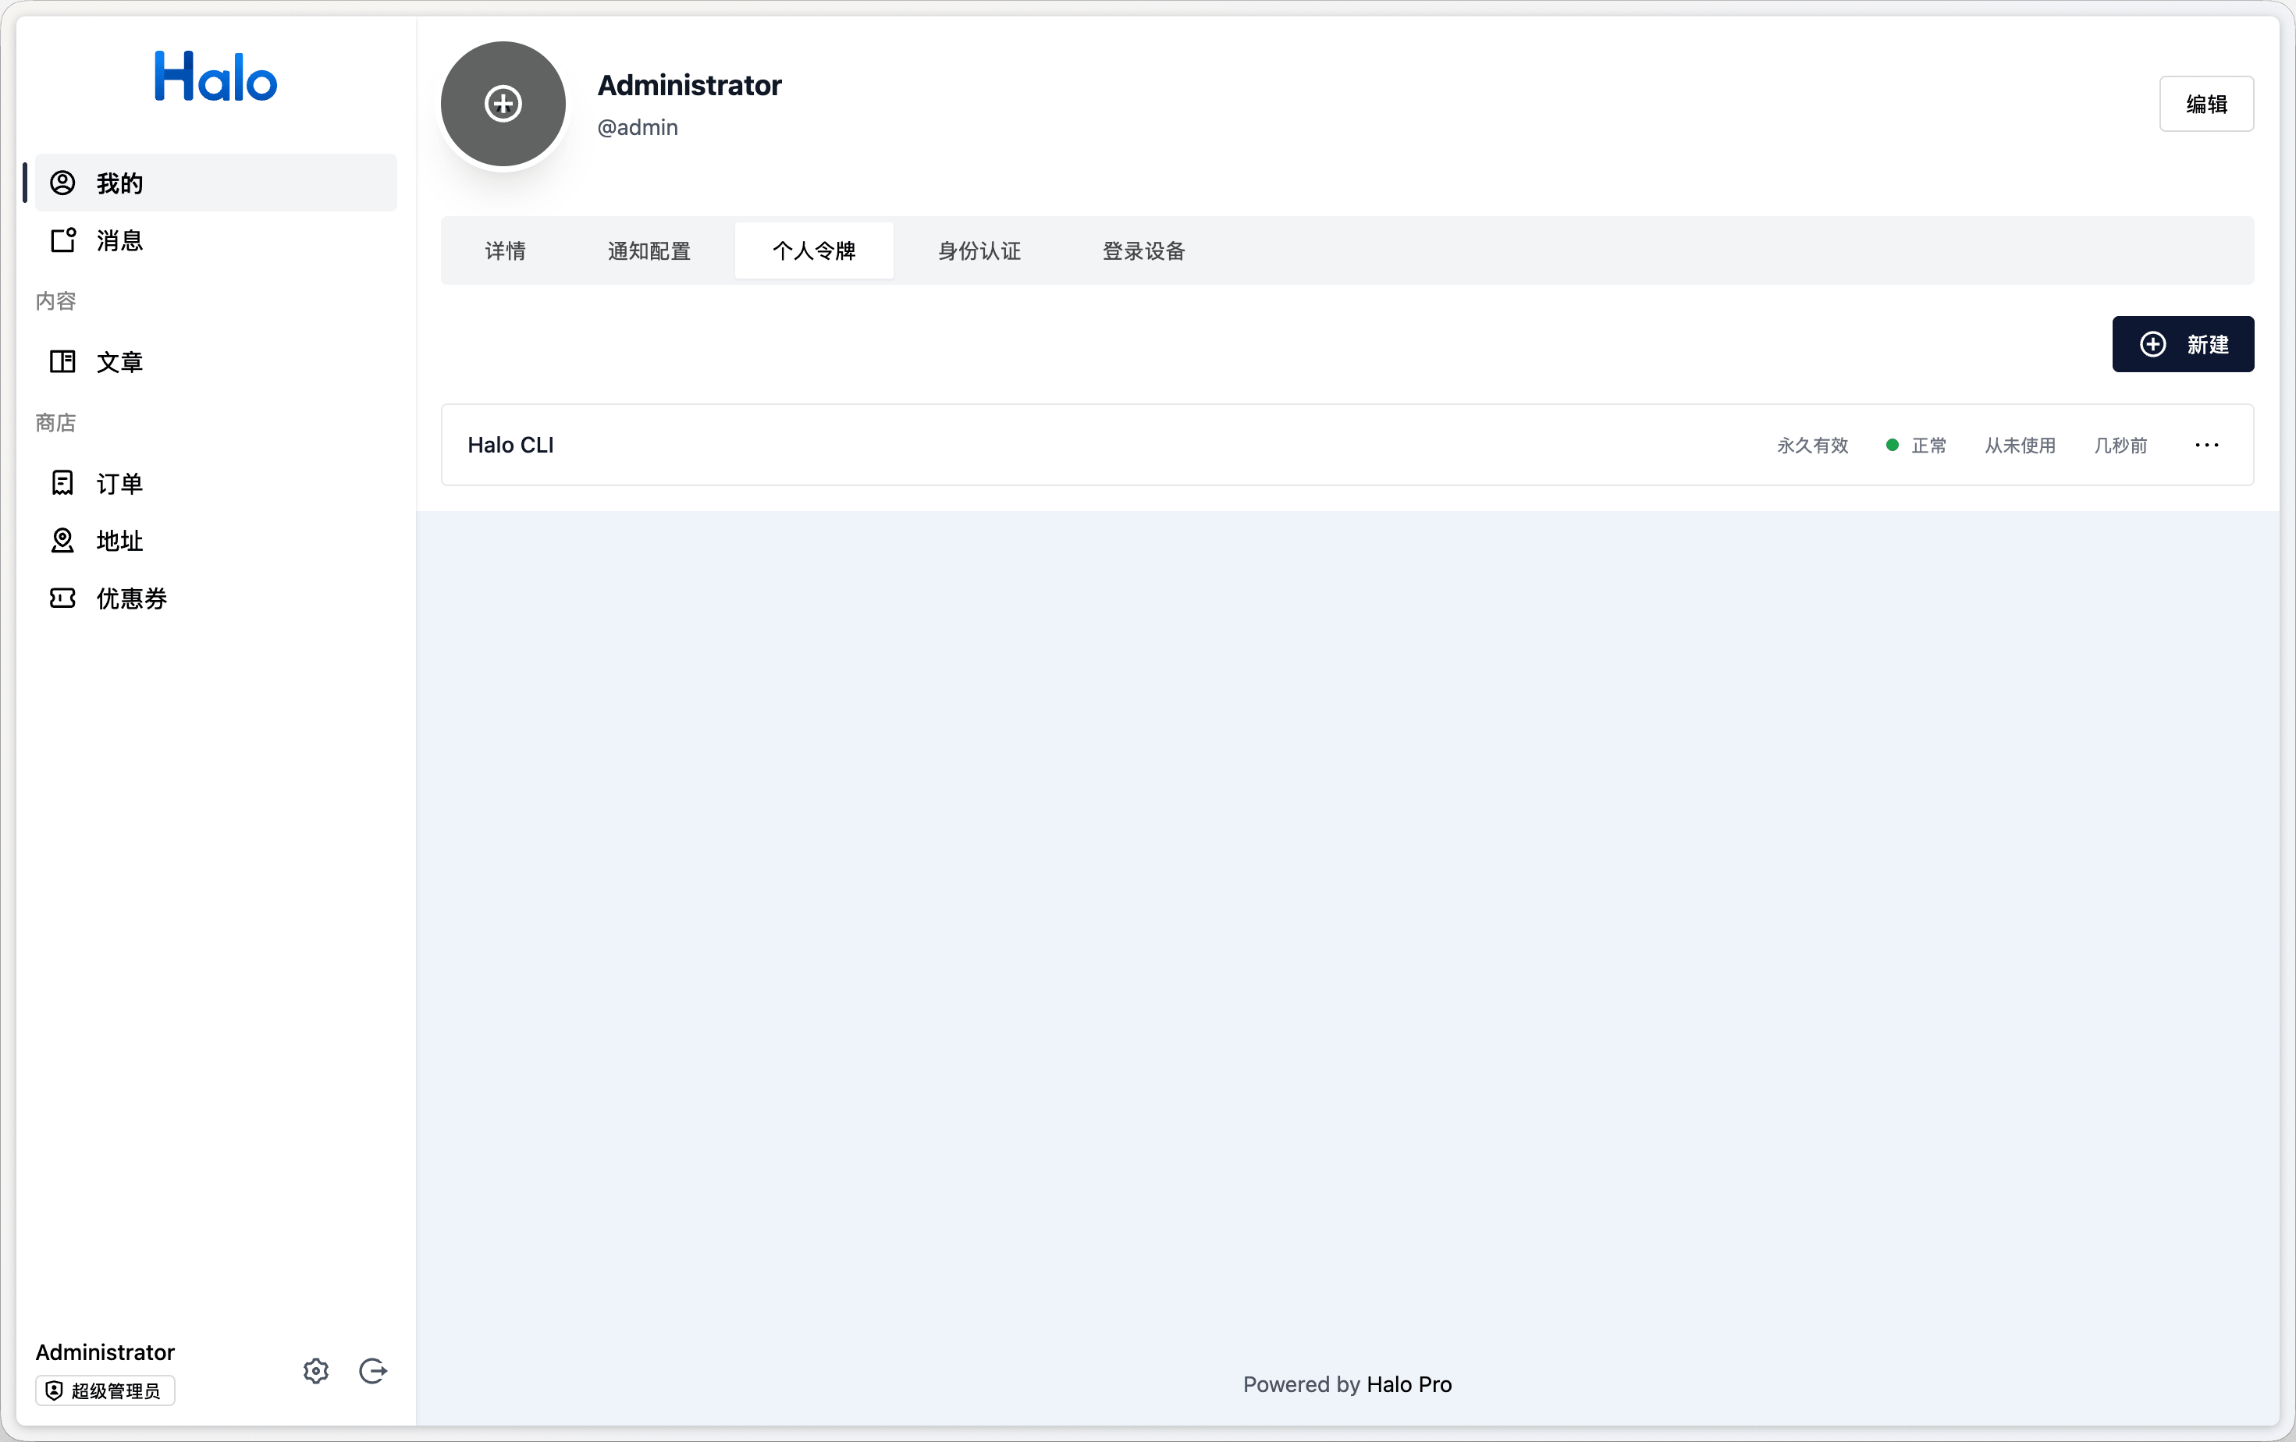Click the 正常 status label

pyautogui.click(x=1929, y=445)
